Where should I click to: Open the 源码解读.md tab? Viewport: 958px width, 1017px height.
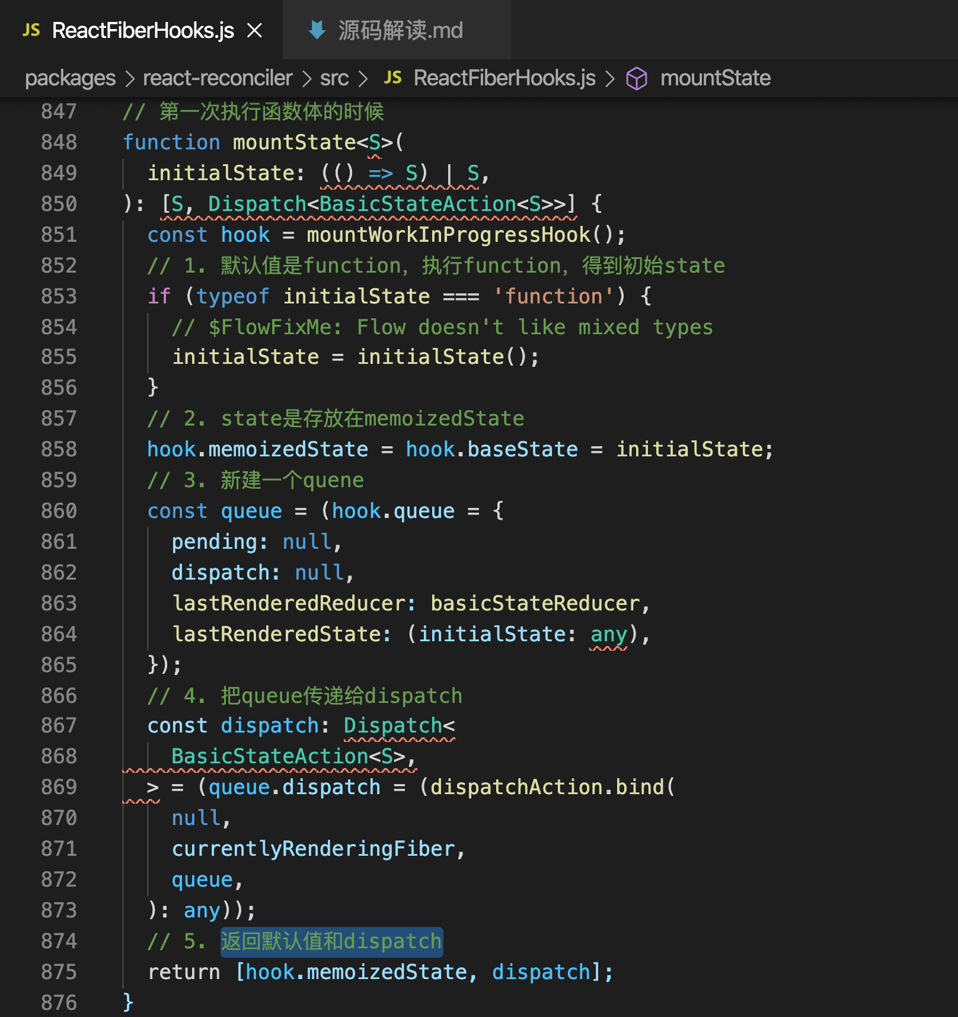point(397,30)
